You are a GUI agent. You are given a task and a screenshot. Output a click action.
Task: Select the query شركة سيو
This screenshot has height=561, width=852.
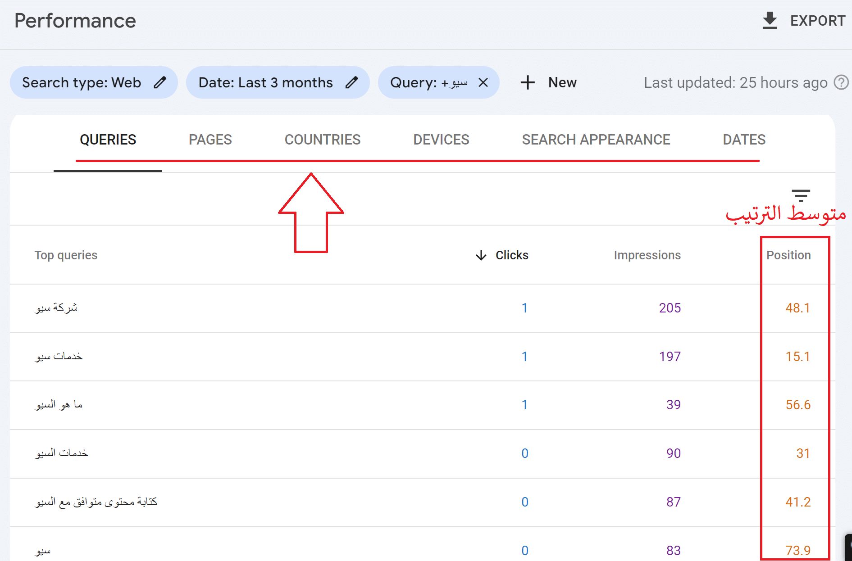56,308
